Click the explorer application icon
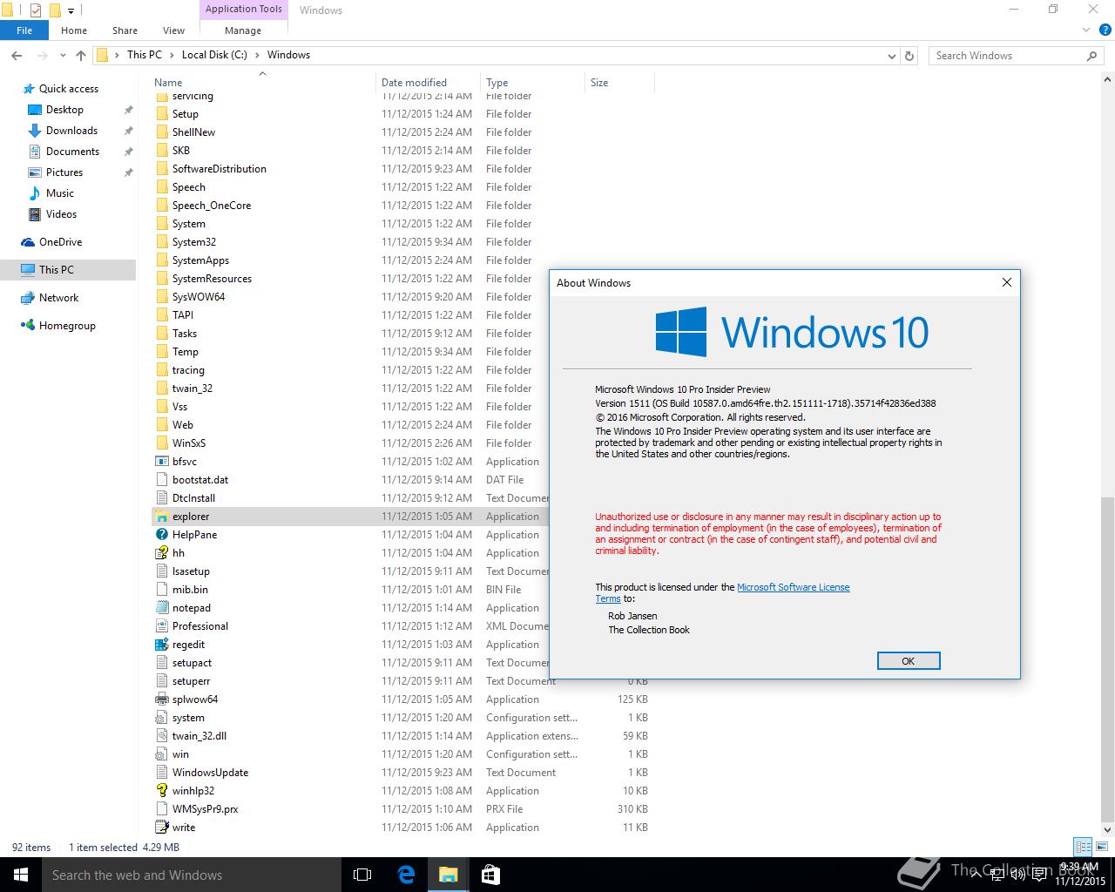Viewport: 1115px width, 892px height. pos(161,517)
